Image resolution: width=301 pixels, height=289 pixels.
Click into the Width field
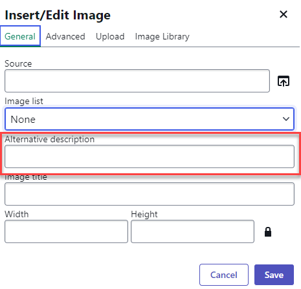[x=66, y=231]
